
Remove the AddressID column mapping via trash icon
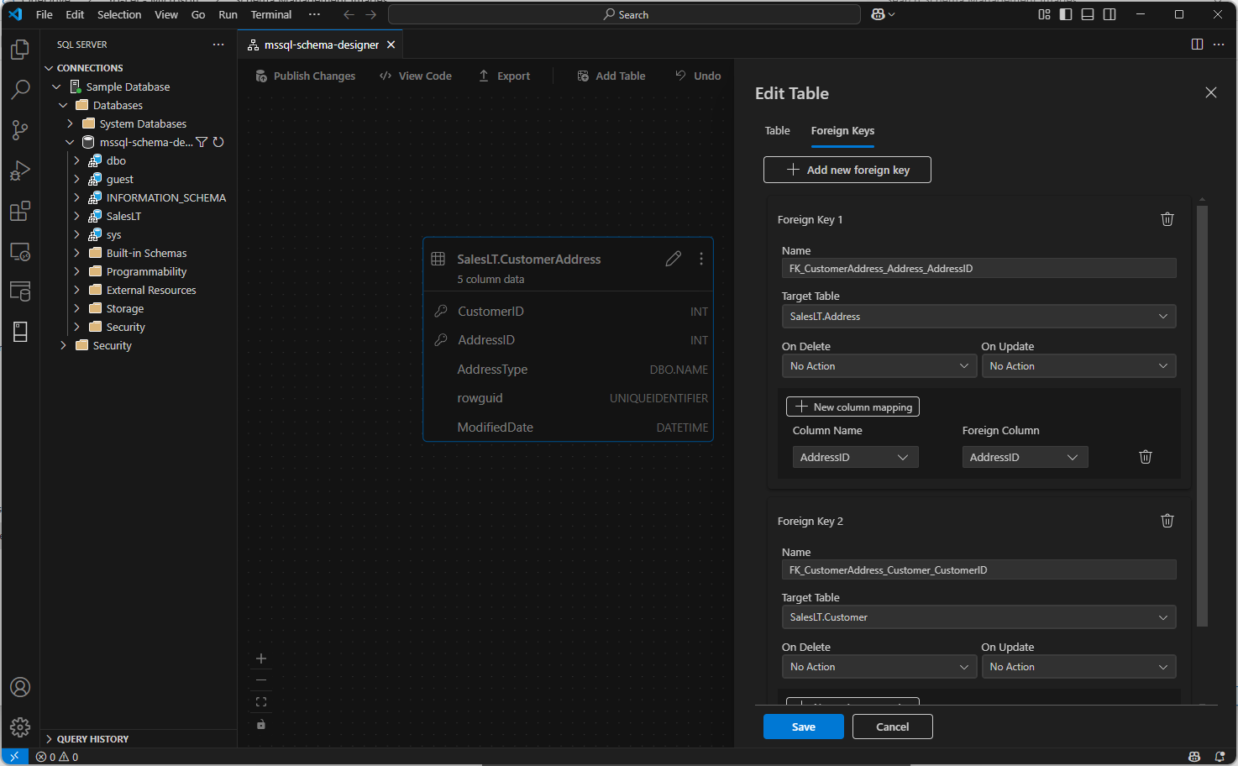point(1145,456)
